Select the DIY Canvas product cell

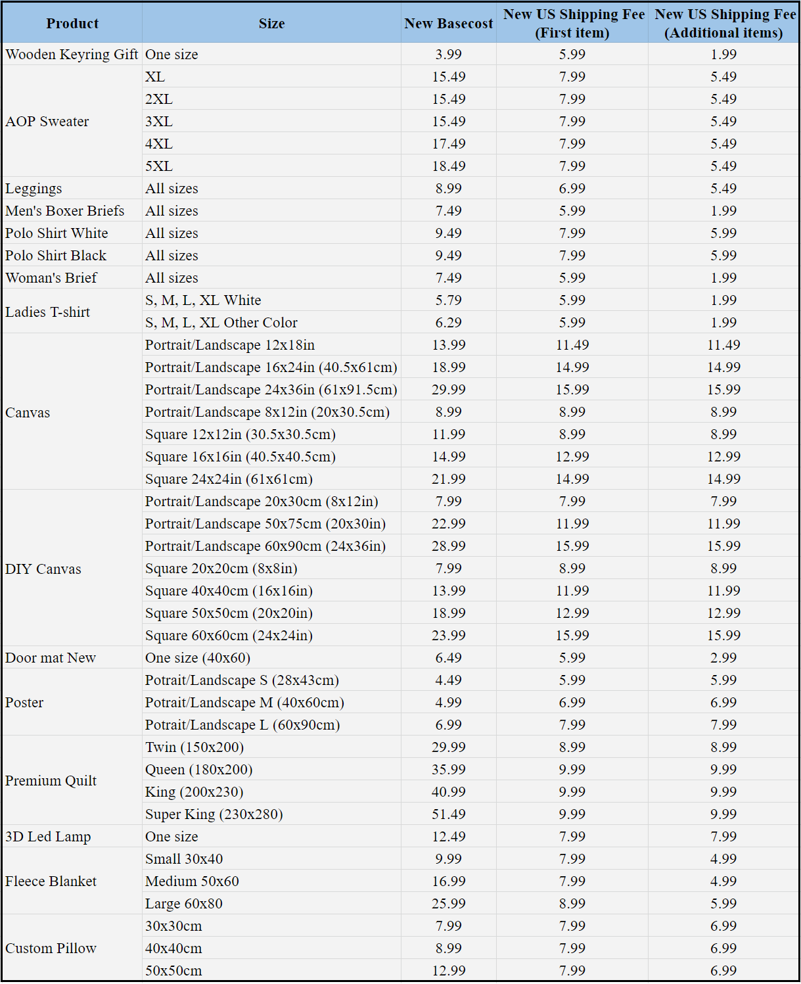point(43,569)
